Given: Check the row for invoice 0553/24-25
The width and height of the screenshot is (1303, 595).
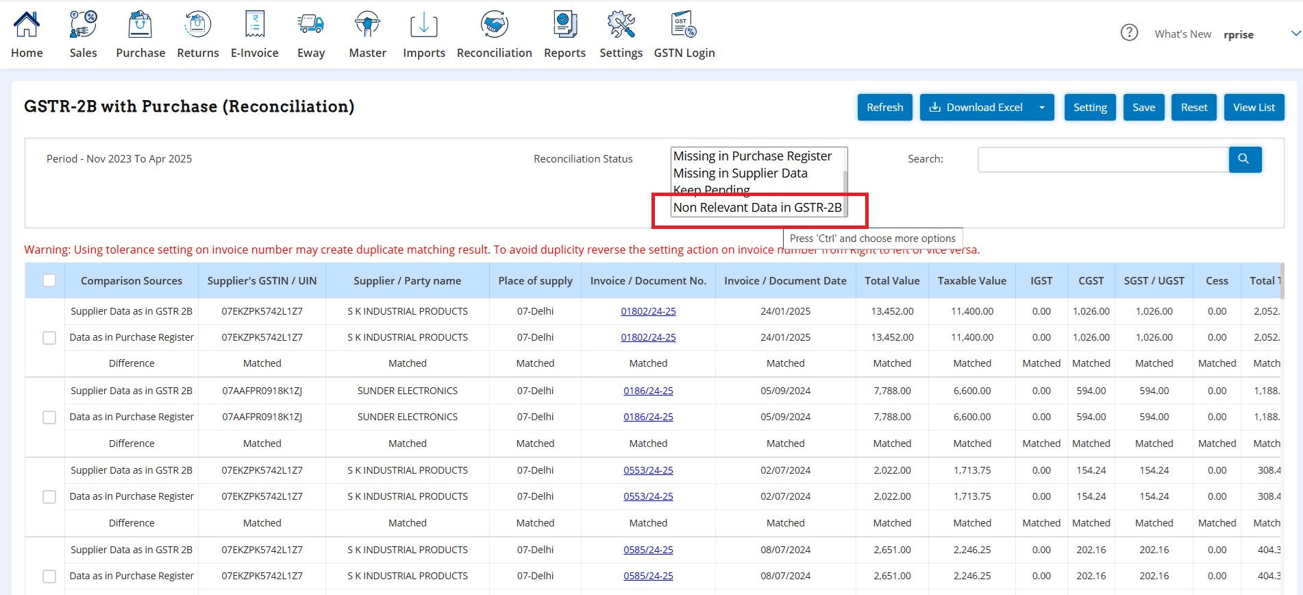Looking at the screenshot, I should 49,497.
